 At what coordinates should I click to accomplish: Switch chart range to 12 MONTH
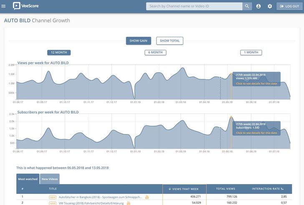[59, 53]
